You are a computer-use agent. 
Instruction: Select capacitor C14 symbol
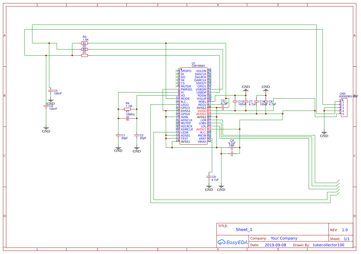click(x=257, y=101)
